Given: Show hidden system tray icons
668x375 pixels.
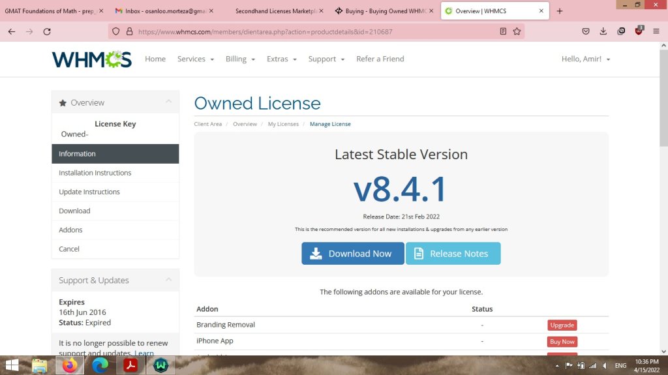Looking at the screenshot, I should [x=557, y=366].
